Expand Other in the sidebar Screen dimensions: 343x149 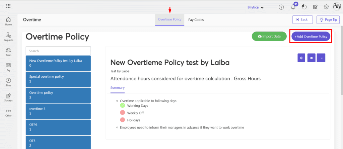[x=8, y=113]
